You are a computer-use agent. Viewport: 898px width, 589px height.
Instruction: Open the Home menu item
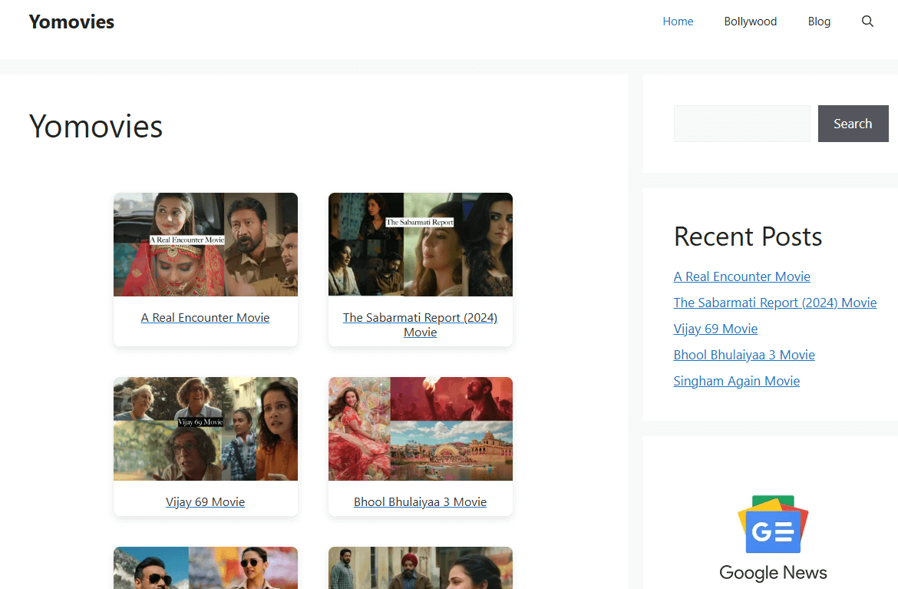(678, 22)
